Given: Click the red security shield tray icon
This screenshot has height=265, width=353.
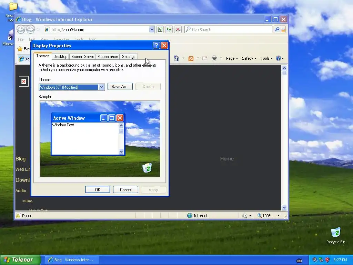Looking at the screenshot, I should tap(327, 260).
